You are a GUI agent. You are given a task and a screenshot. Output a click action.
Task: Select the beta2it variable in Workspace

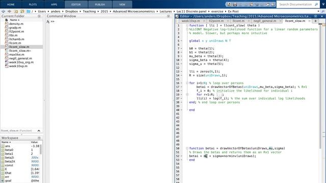(10, 162)
